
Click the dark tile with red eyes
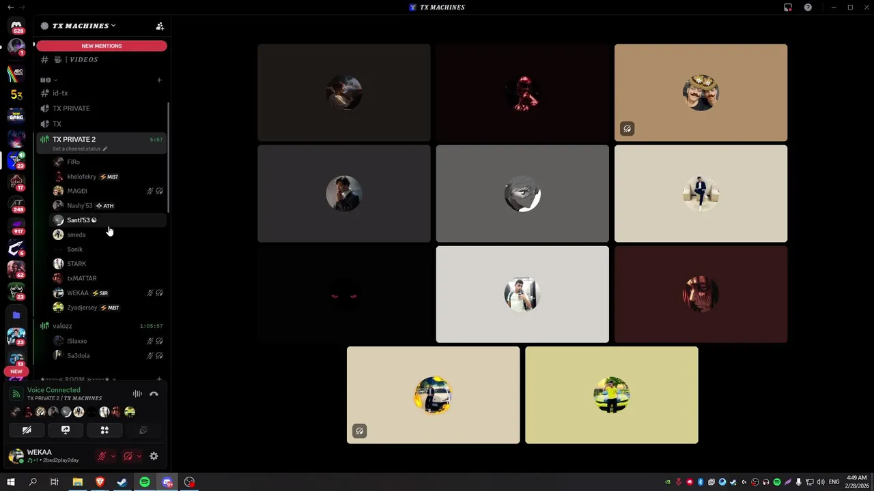tap(344, 295)
